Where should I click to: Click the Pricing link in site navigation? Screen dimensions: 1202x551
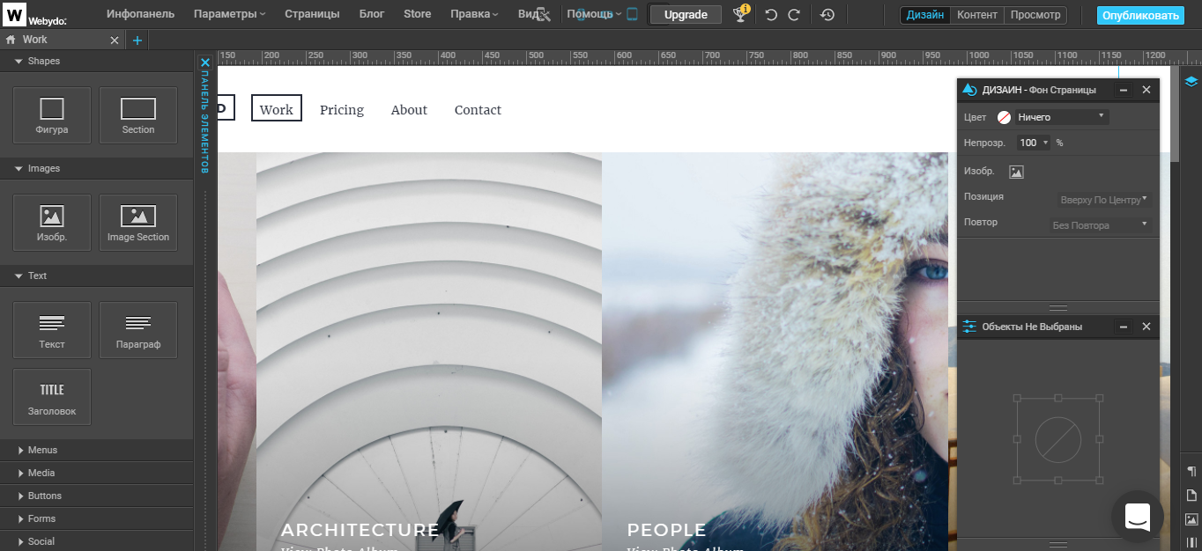click(x=342, y=110)
